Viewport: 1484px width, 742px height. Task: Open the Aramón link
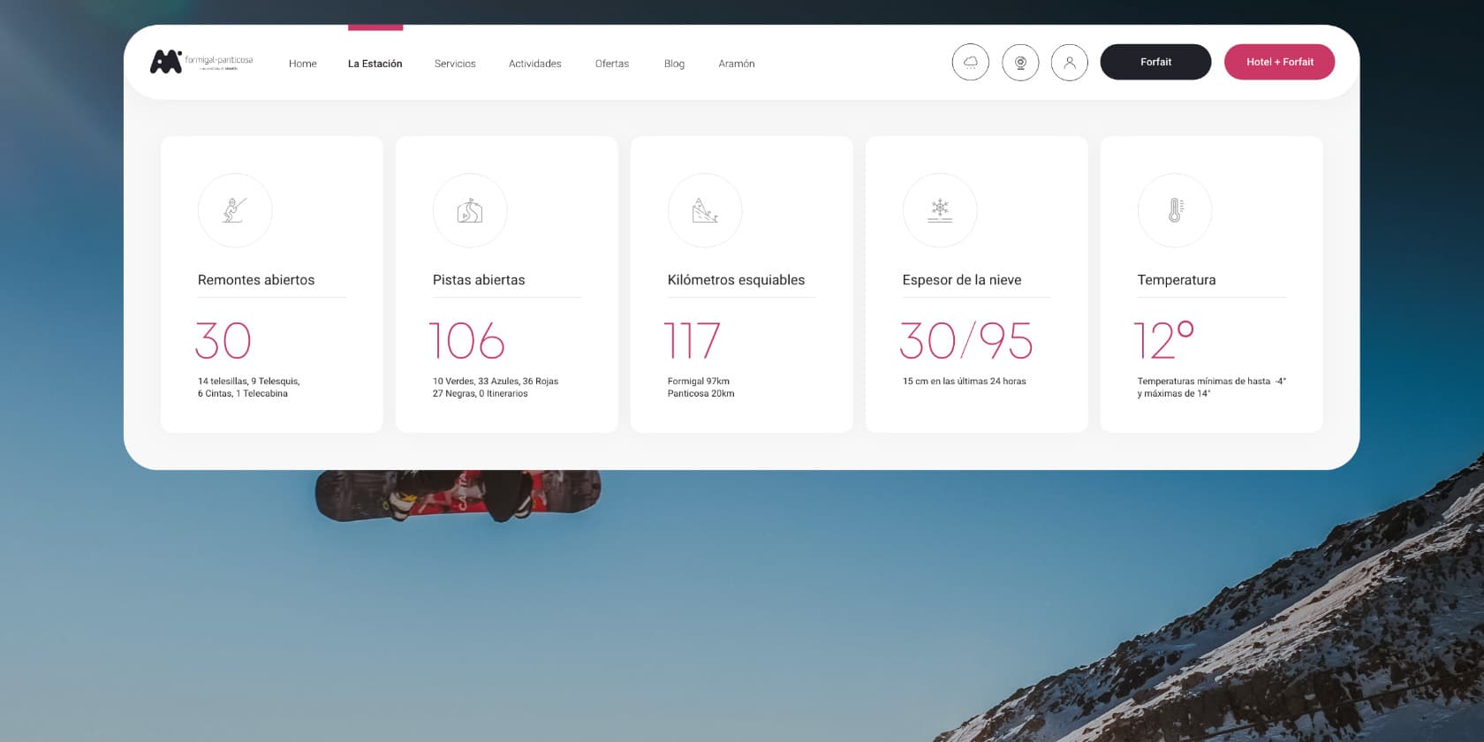coord(736,64)
